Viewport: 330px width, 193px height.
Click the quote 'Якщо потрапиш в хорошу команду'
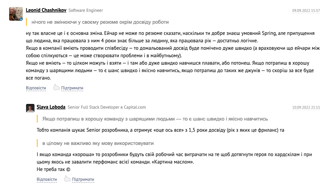tap(155, 119)
